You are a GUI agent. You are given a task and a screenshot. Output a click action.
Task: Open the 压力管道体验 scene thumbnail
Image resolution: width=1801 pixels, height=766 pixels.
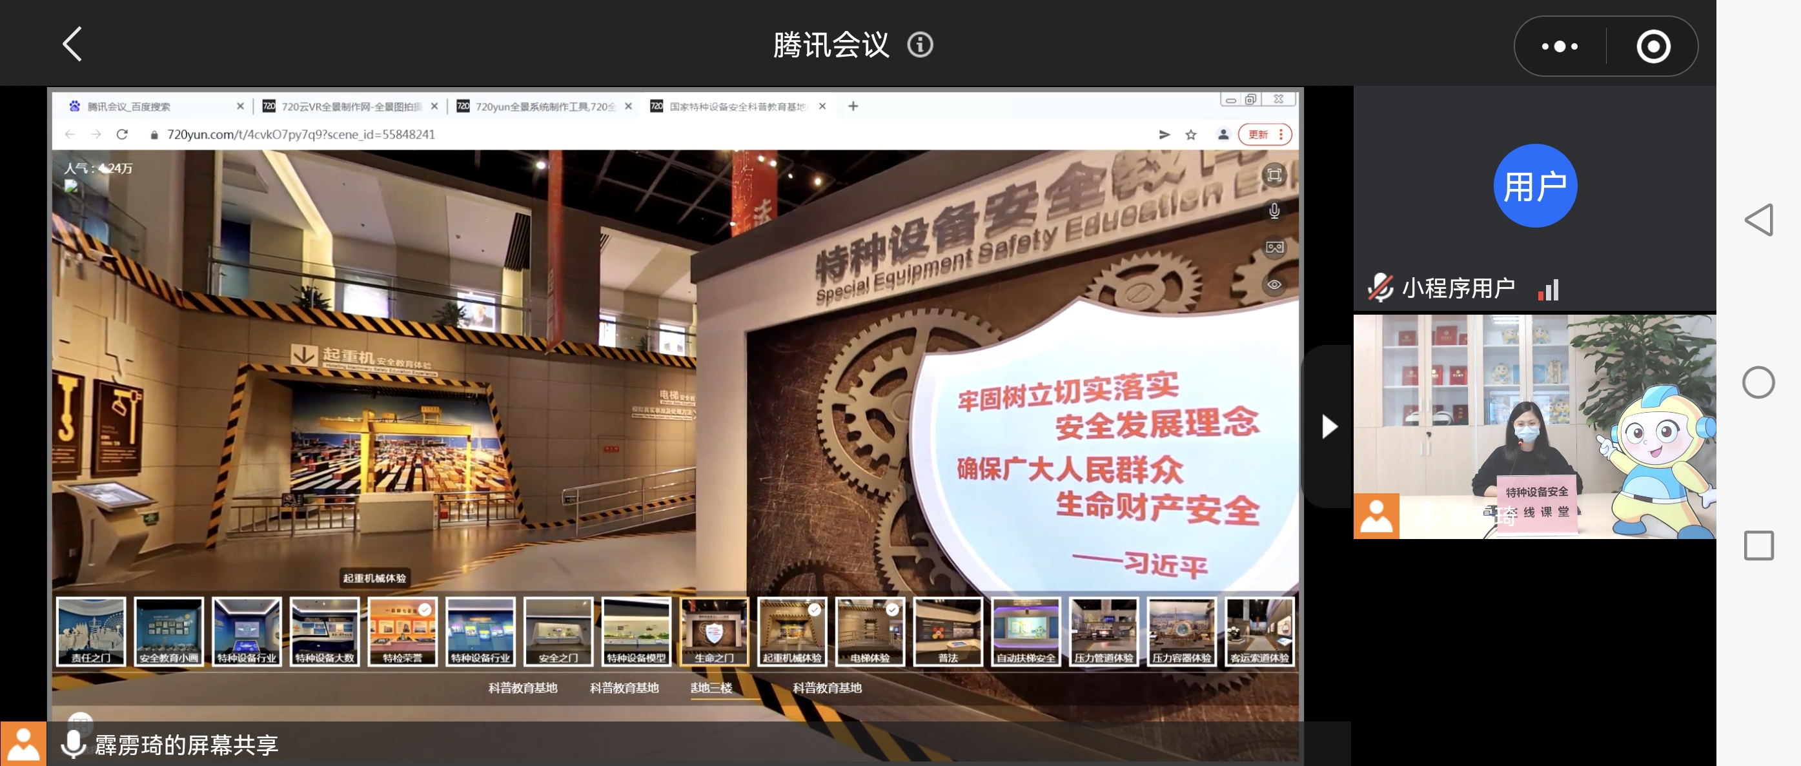[1104, 631]
